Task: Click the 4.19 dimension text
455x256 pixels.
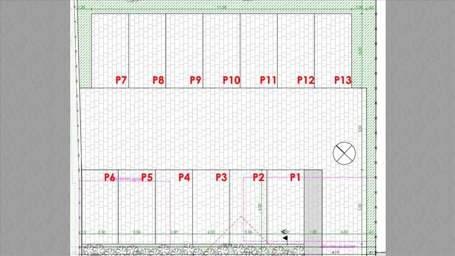Action: tap(335, 251)
